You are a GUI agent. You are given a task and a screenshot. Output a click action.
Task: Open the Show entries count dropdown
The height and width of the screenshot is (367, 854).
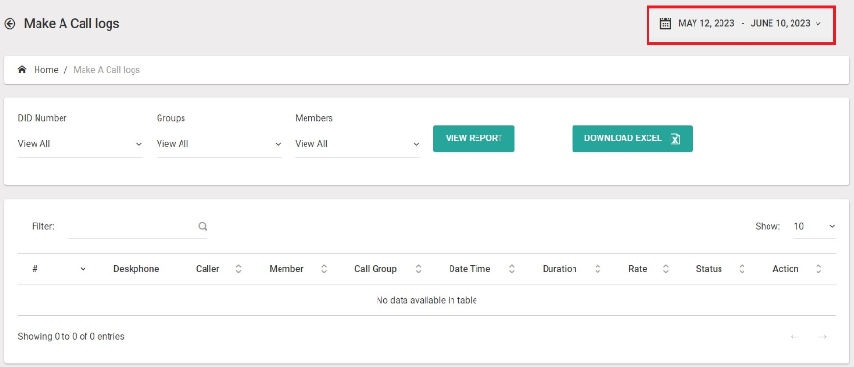click(x=815, y=226)
